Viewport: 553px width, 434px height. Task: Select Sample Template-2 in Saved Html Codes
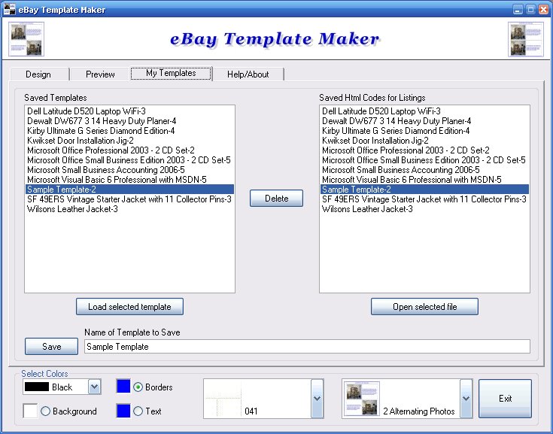(x=424, y=190)
